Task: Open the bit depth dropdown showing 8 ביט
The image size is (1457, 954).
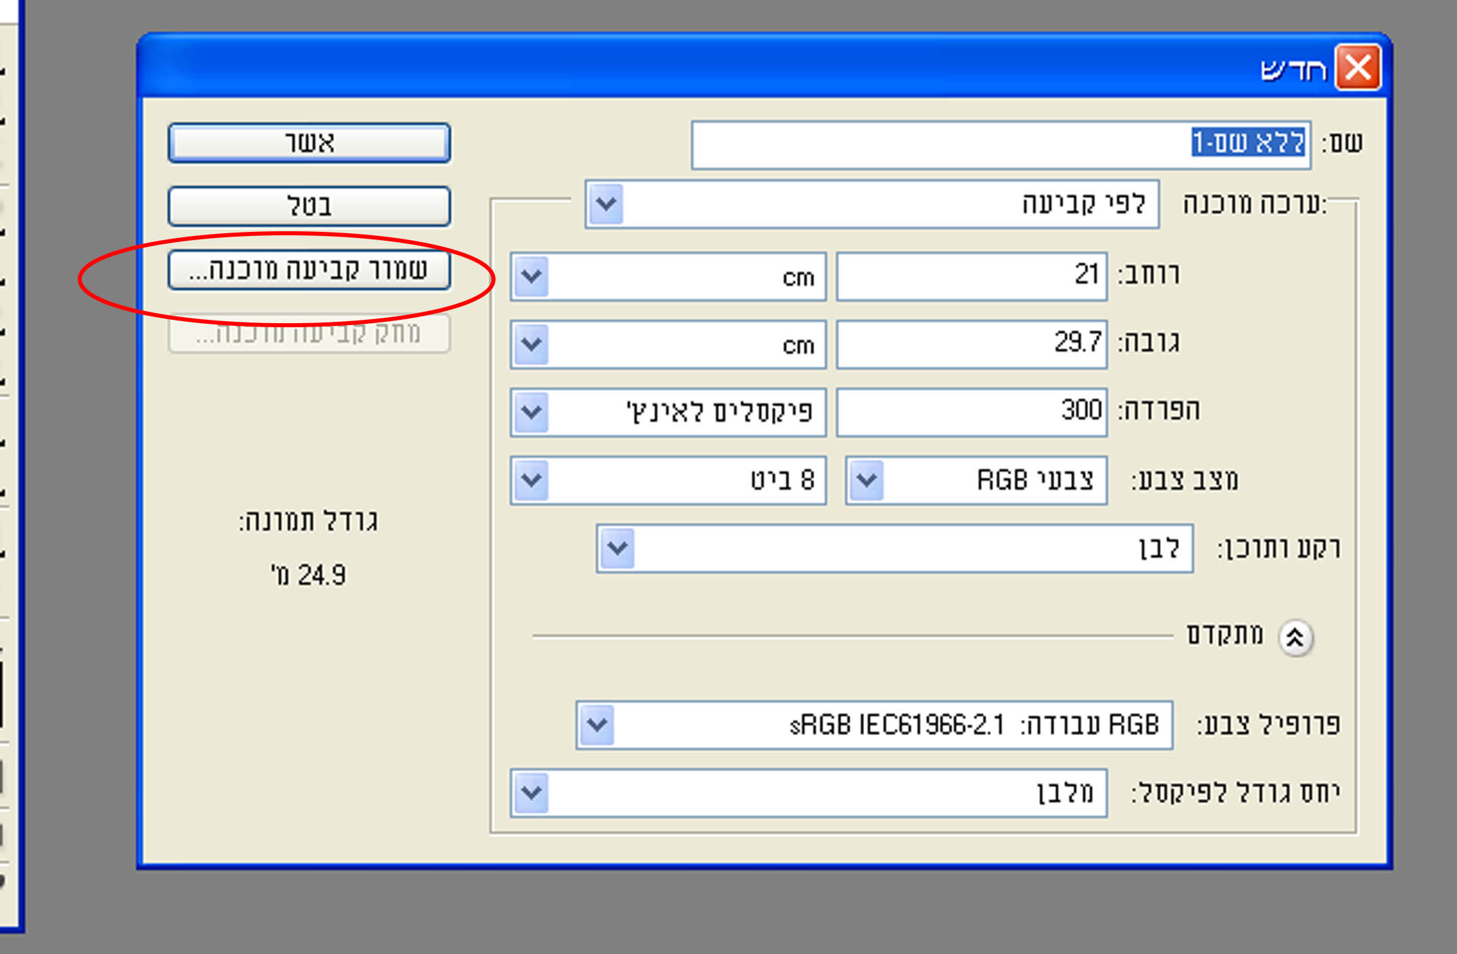Action: (531, 481)
